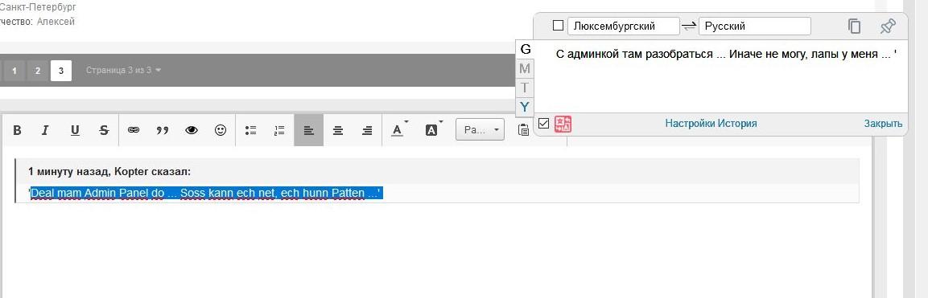Select Yandex translator tab Y
928x298 pixels.
[525, 107]
